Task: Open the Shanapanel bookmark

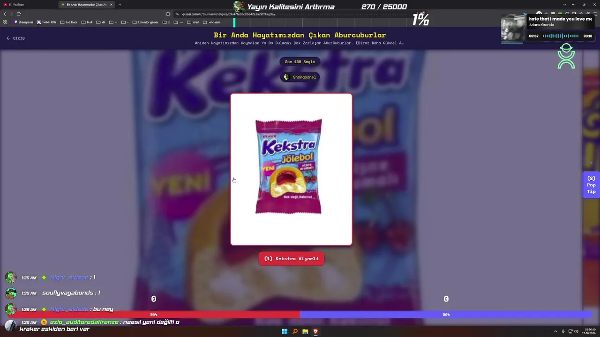Action: point(24,22)
